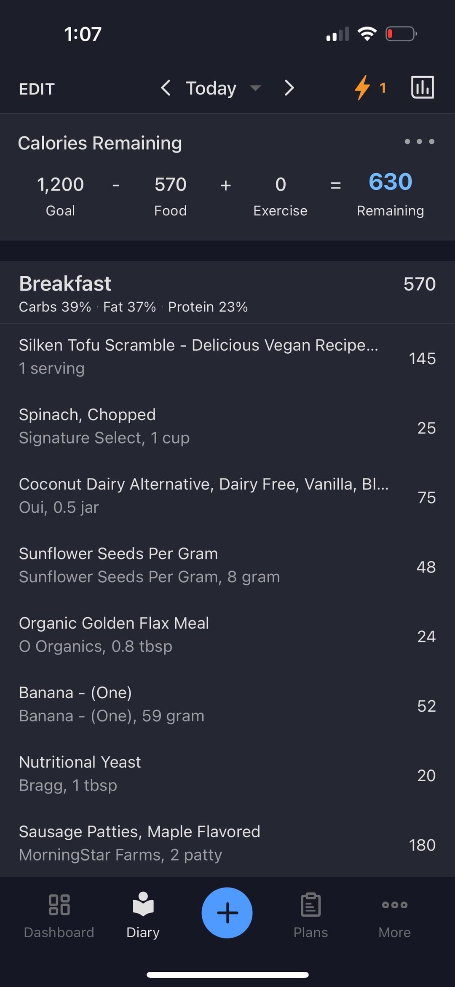This screenshot has width=455, height=987.
Task: Open Sausage Patties, Maple Flavored entry
Action: 139,843
